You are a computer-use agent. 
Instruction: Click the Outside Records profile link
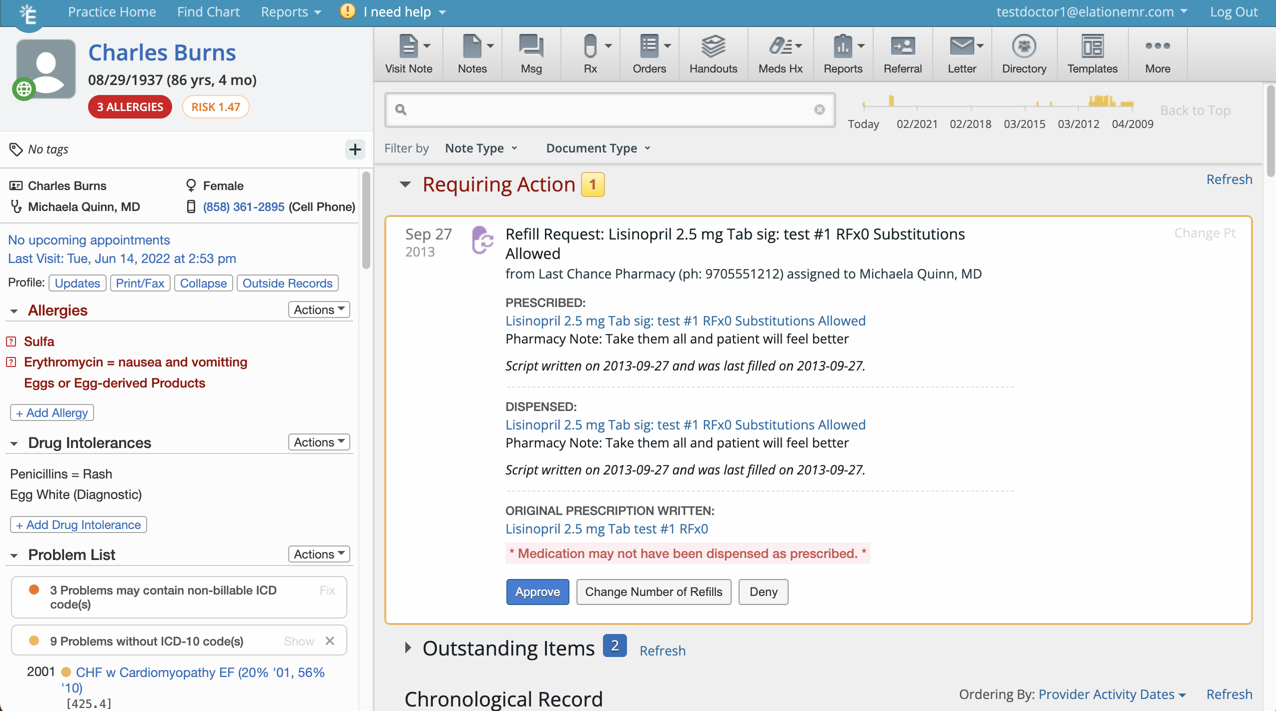(287, 283)
